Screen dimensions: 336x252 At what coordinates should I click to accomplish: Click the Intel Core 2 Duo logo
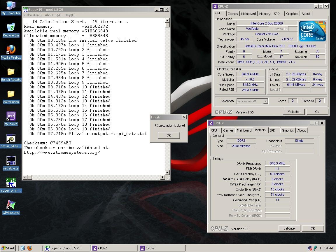(x=312, y=31)
